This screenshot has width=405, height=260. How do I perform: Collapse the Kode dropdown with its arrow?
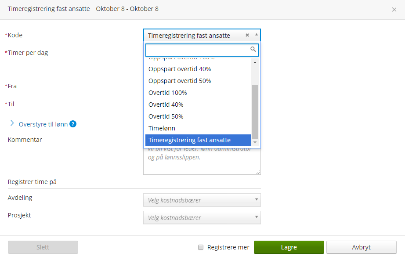(x=257, y=35)
